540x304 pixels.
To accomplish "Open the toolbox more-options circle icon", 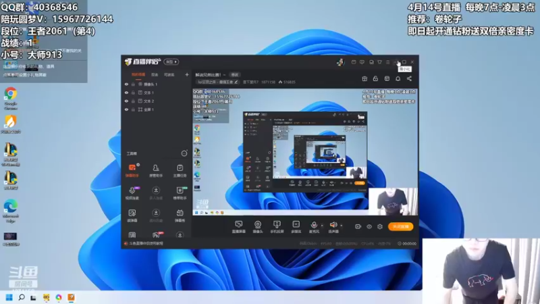I will (184, 153).
